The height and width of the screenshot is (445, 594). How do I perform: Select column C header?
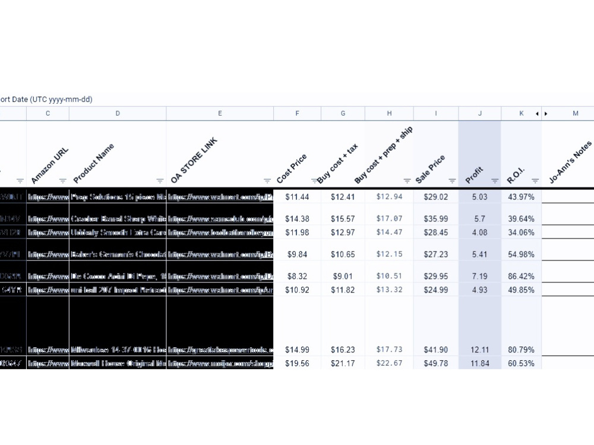[48, 113]
